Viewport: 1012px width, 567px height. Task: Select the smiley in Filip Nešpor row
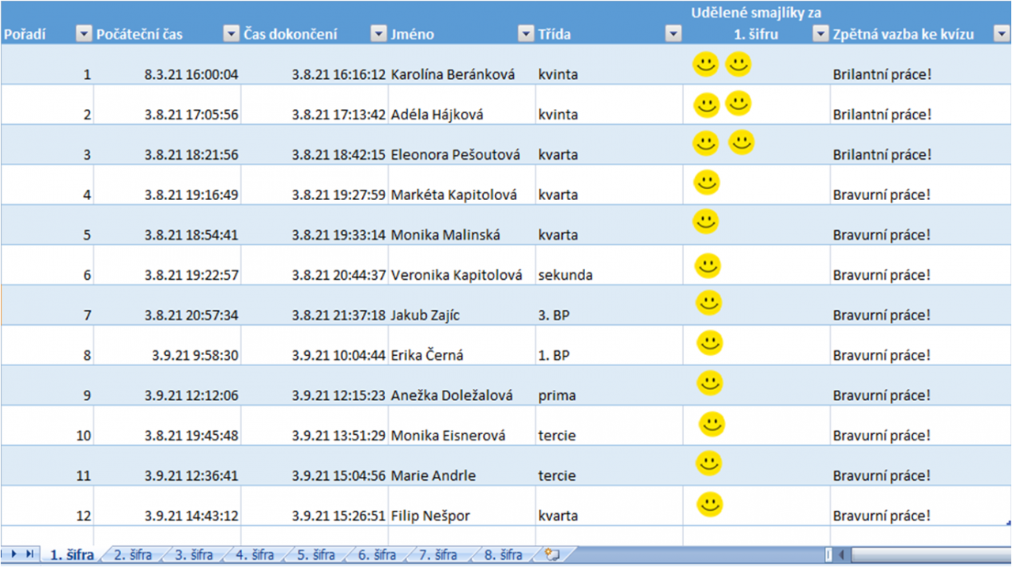click(x=710, y=504)
